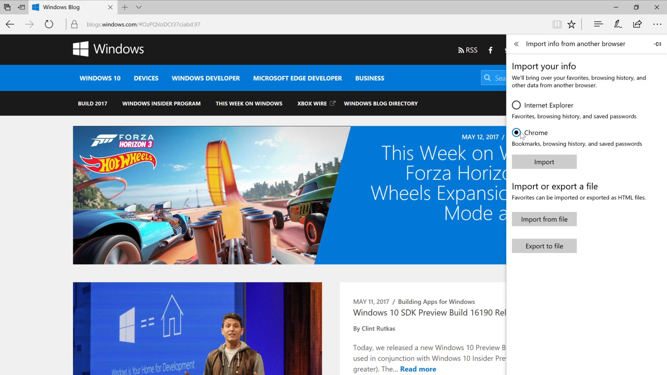Click the Import button
This screenshot has height=375, width=667.
point(544,162)
